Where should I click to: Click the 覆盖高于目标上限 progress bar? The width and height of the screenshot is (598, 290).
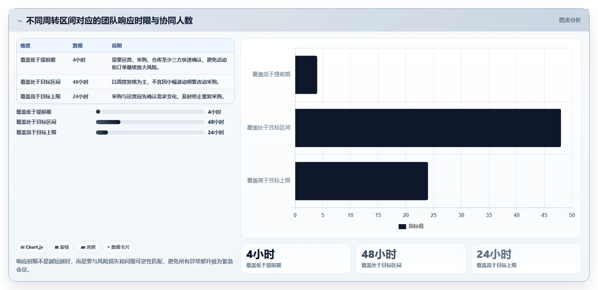(150, 132)
